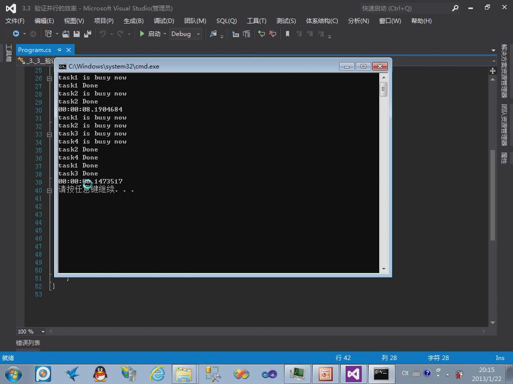Click the Undo toolbar icon
This screenshot has width=513, height=384.
click(103, 33)
